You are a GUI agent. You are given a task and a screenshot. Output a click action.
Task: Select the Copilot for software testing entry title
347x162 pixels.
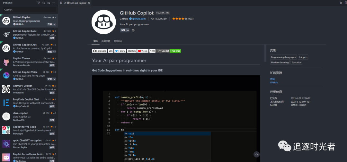pos(29,154)
